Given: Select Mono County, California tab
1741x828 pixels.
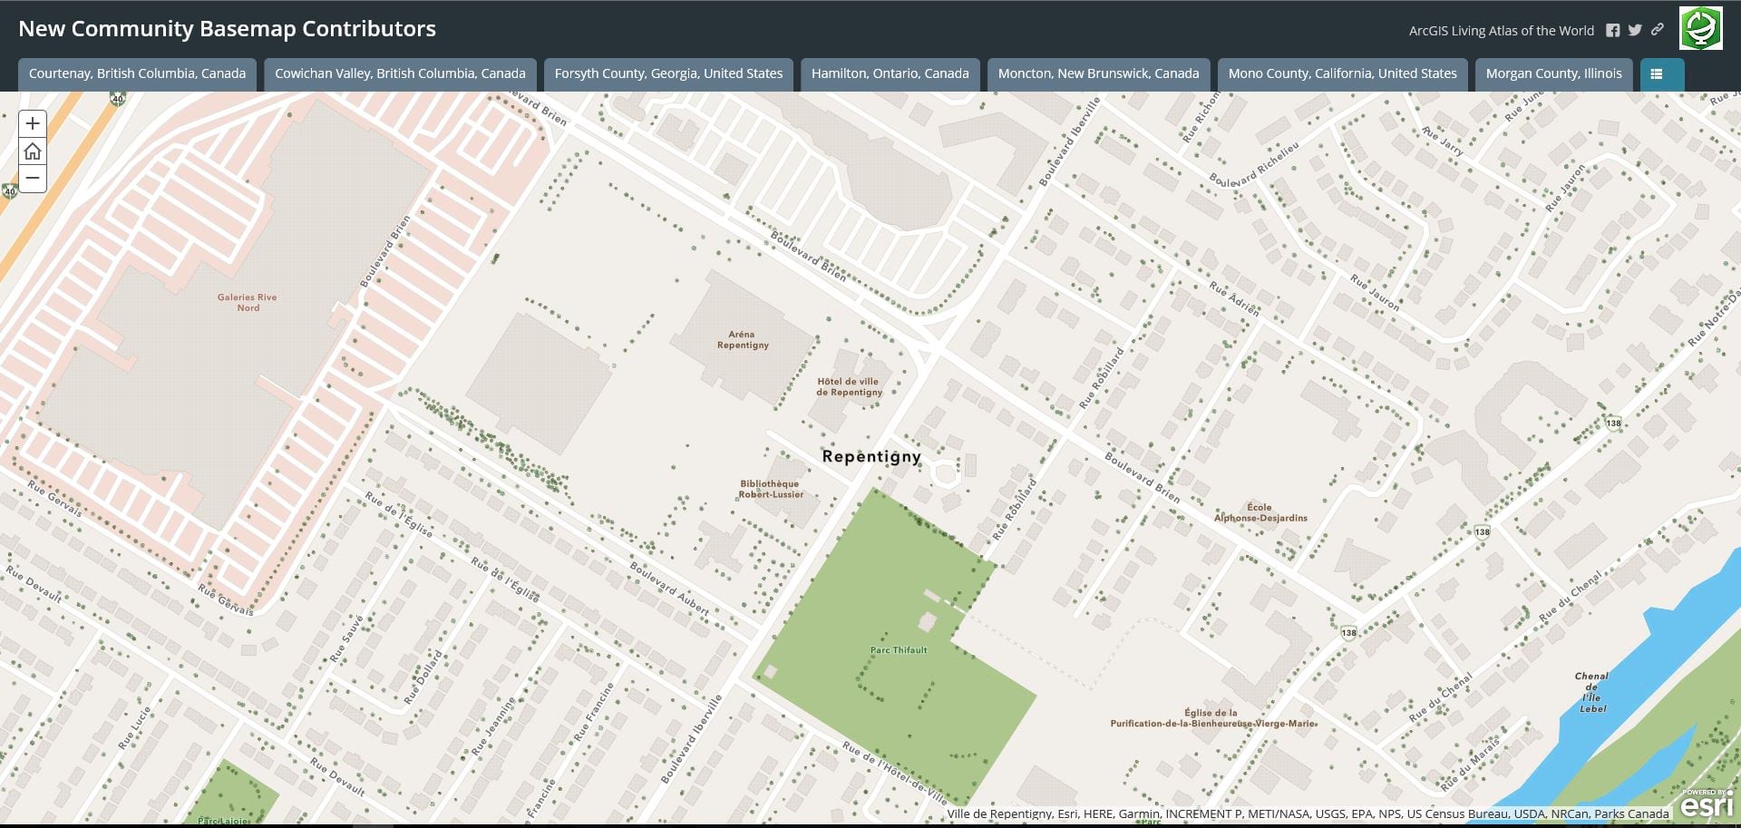Looking at the screenshot, I should click(1342, 74).
